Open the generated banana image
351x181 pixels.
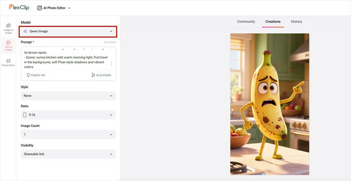269,104
